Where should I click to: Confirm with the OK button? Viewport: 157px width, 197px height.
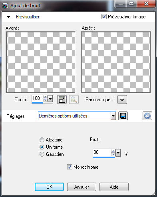pyautogui.click(x=49, y=187)
